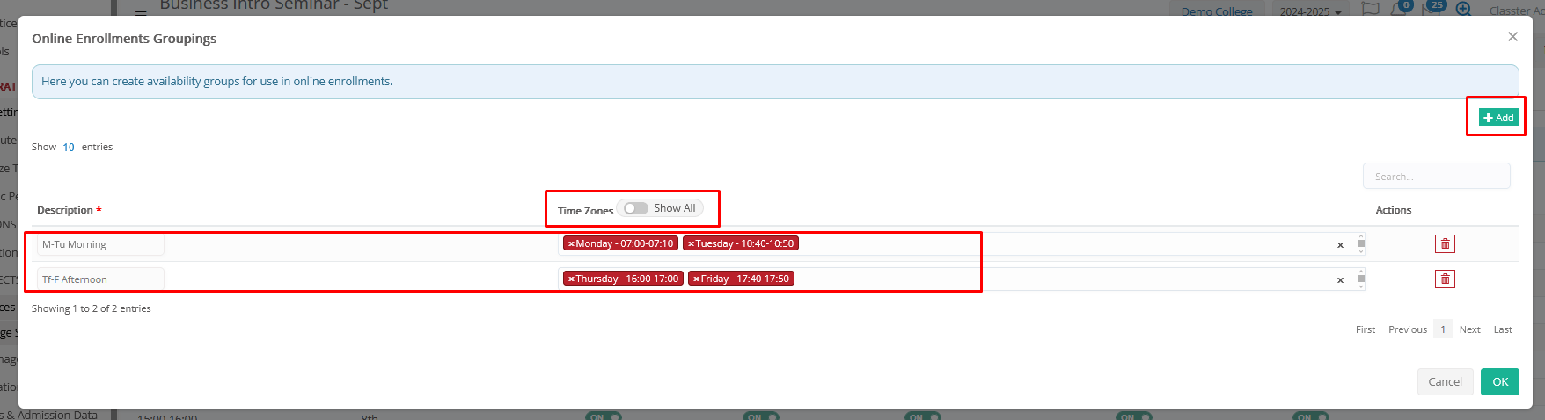
Task: Remove the Friday 17:40-17:50 time zone tag
Action: point(696,279)
